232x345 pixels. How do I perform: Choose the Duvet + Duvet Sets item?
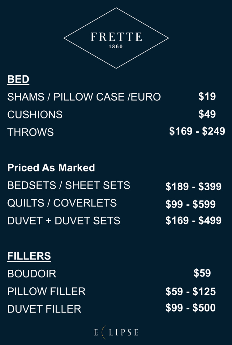click(x=64, y=221)
